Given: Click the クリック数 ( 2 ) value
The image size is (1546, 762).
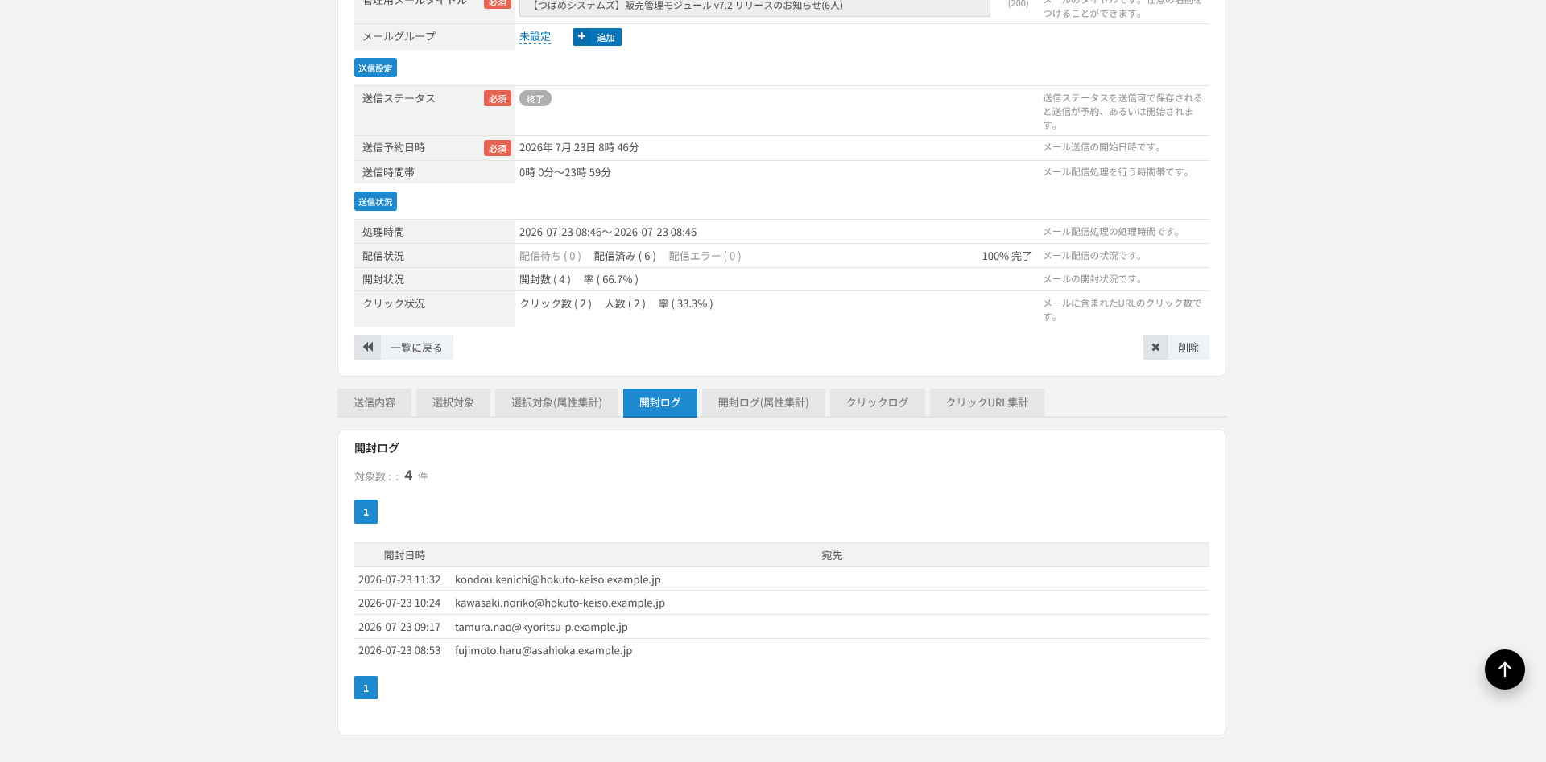Looking at the screenshot, I should 556,303.
